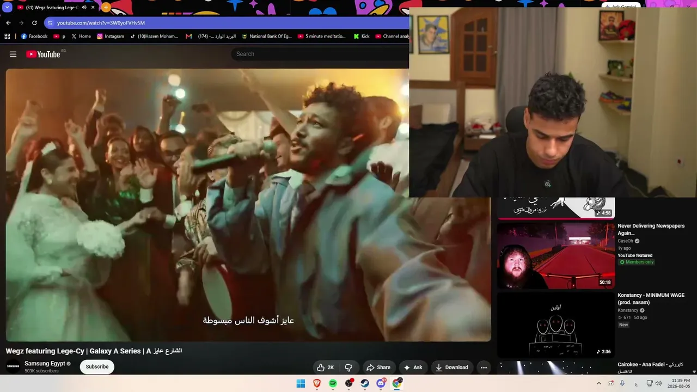Open the Gmail inbox bookmark
Viewport: 697px width, 392px height.
tap(211, 36)
